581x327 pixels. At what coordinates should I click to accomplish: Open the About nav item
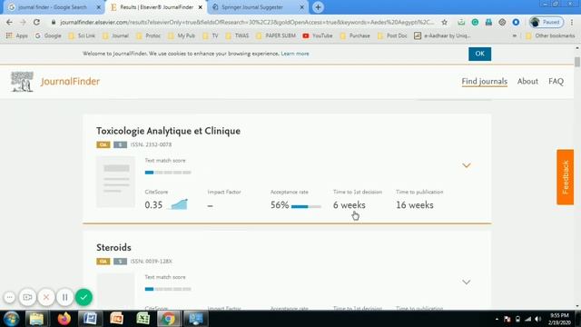pos(527,81)
